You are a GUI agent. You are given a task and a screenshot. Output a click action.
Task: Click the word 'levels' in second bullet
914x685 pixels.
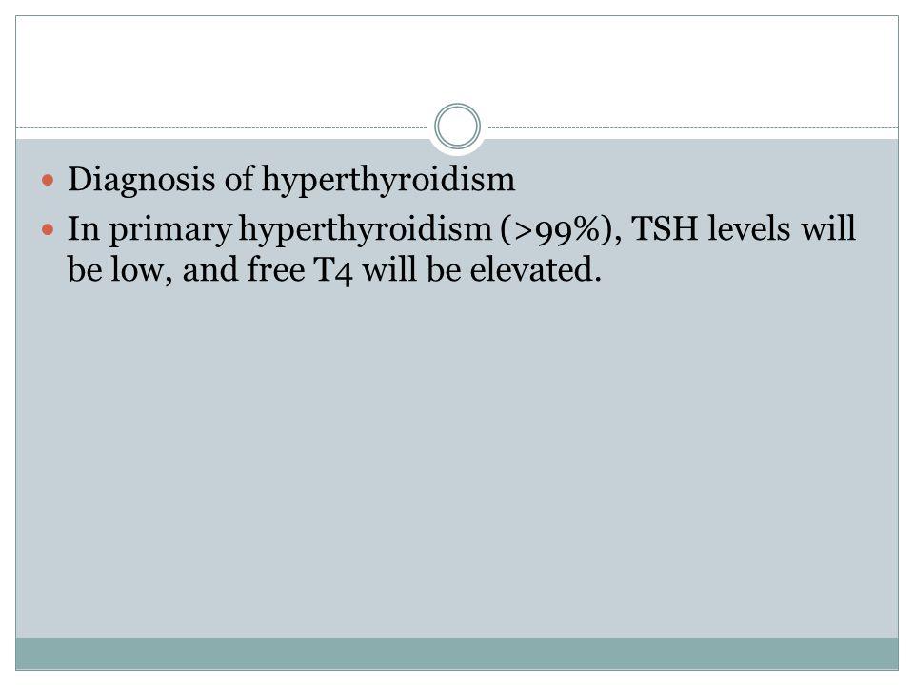tap(749, 228)
